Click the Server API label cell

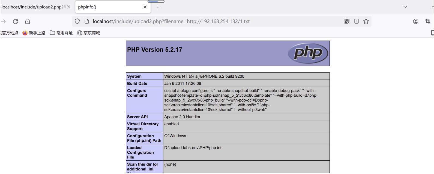coord(144,117)
